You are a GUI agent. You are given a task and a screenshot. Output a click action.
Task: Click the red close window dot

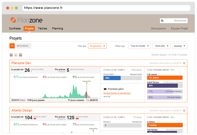[8, 8]
